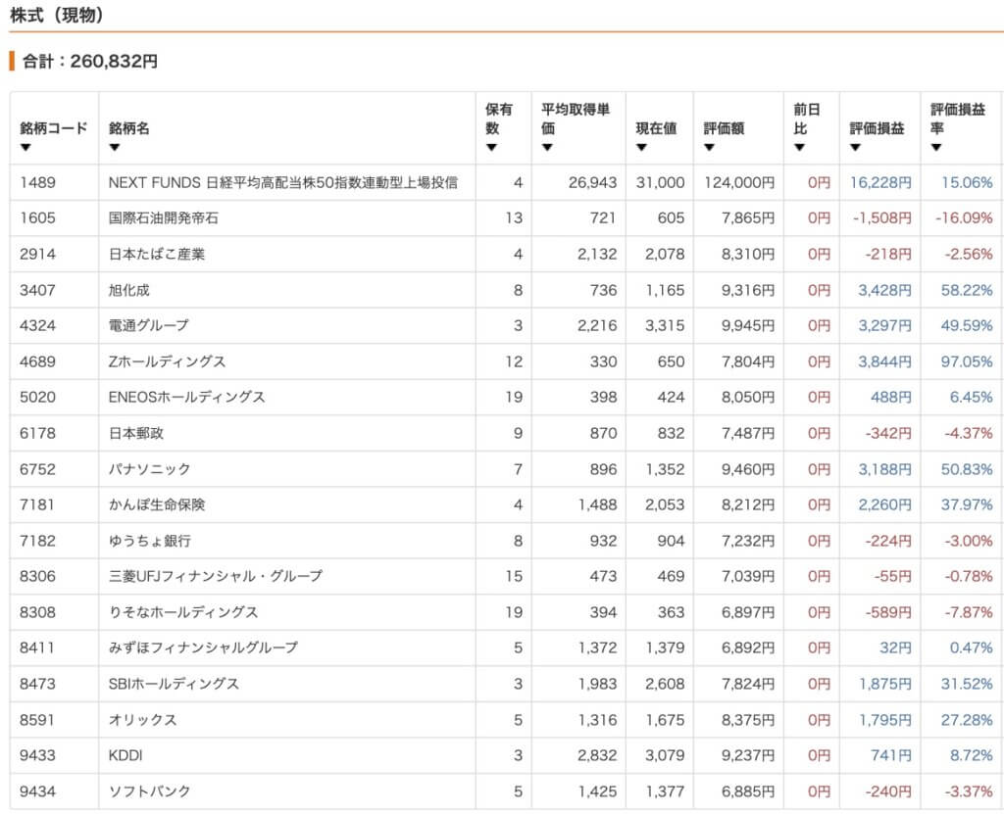This screenshot has height=814, width=1004.
Task: Click stock code 6178
Action: (x=37, y=433)
